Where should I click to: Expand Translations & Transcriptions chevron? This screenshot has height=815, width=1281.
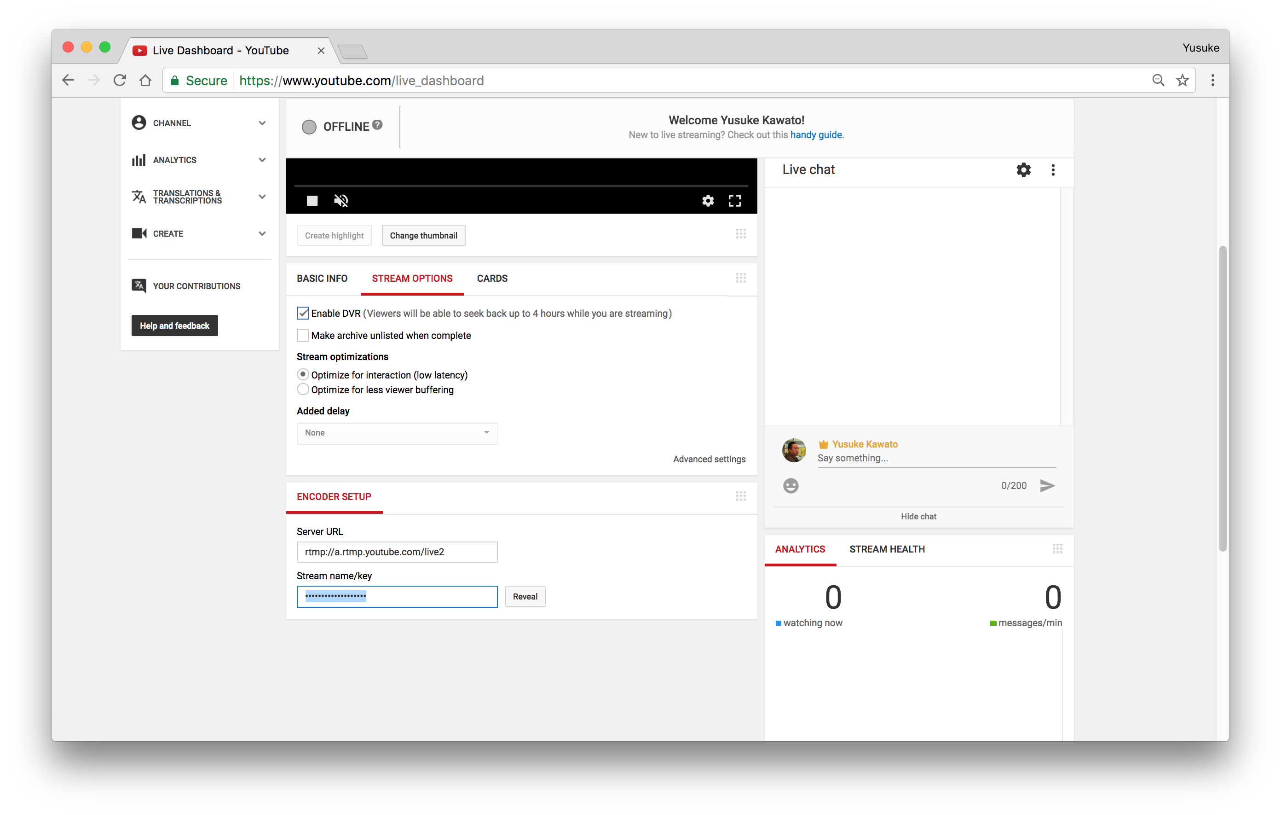pyautogui.click(x=262, y=197)
